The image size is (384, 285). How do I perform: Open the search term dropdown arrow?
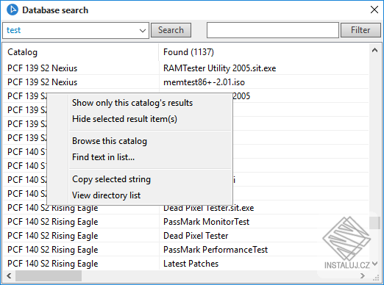(x=143, y=31)
